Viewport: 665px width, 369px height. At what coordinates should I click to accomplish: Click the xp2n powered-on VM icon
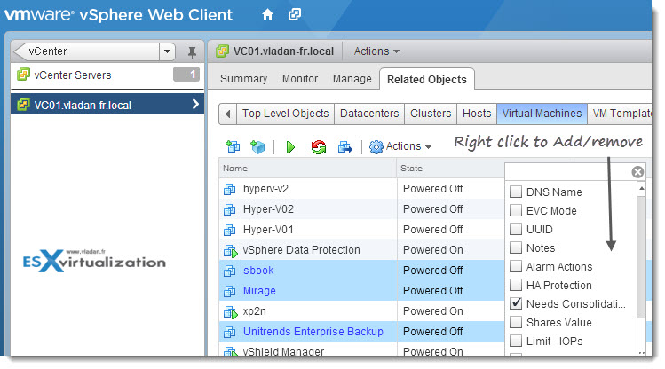tap(230, 312)
